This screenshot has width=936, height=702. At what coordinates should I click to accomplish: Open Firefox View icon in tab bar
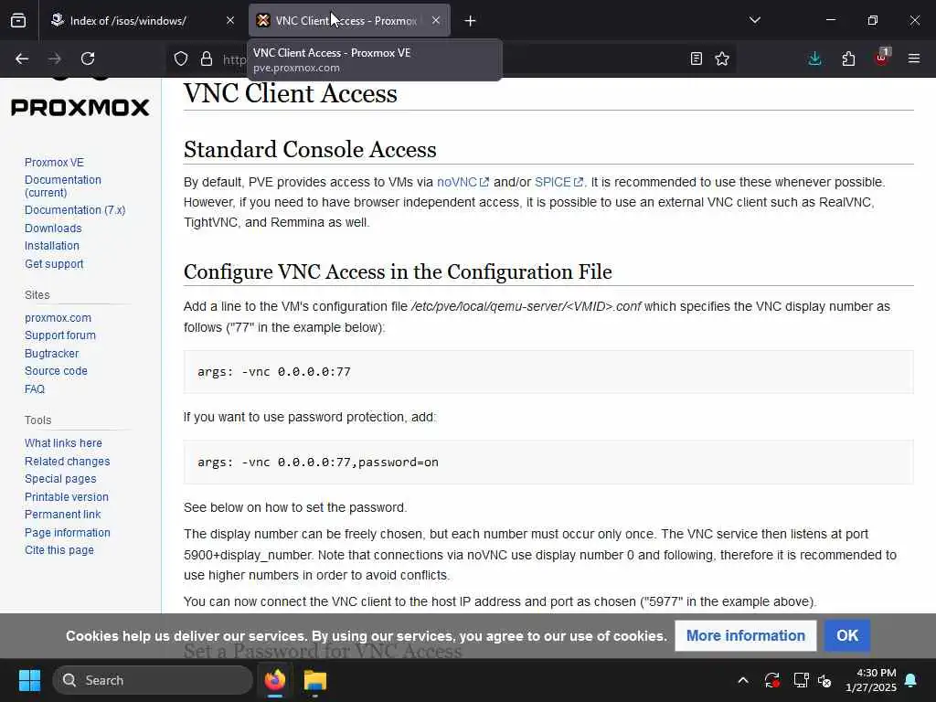(18, 21)
